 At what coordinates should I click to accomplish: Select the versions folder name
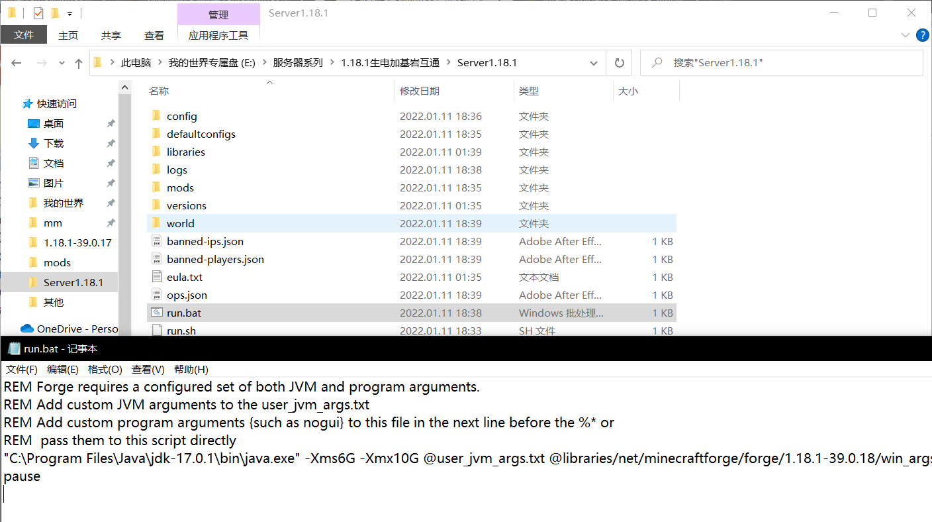click(x=187, y=205)
